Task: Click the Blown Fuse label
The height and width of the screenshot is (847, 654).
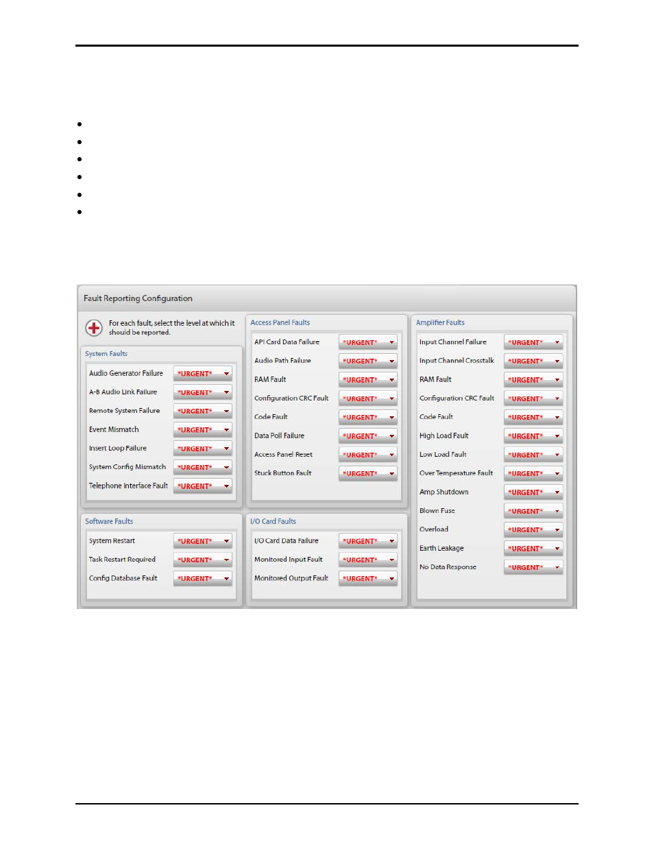Action: 437,510
